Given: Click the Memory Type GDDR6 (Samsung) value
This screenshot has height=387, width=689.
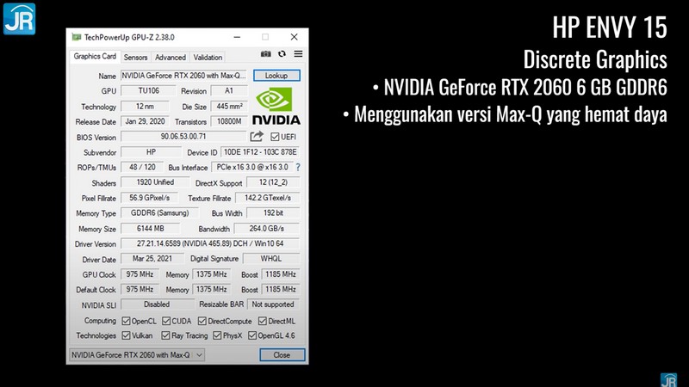Looking at the screenshot, I should [x=159, y=212].
